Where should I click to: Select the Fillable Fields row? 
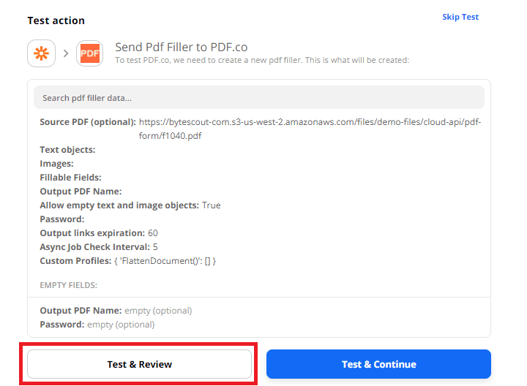click(x=70, y=178)
